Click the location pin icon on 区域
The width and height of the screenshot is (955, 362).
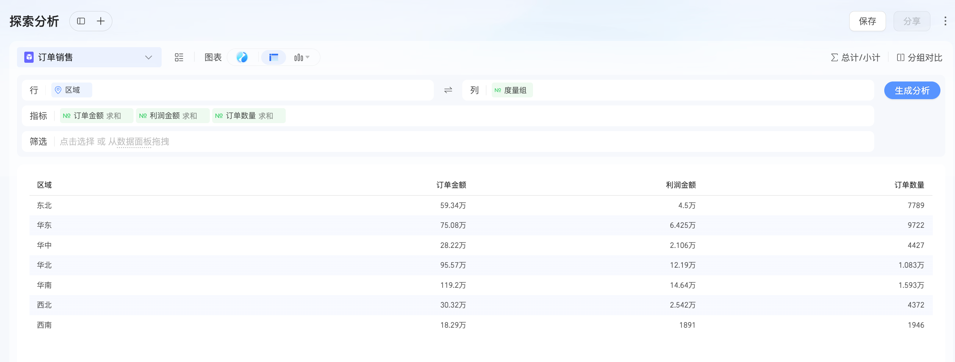(58, 90)
